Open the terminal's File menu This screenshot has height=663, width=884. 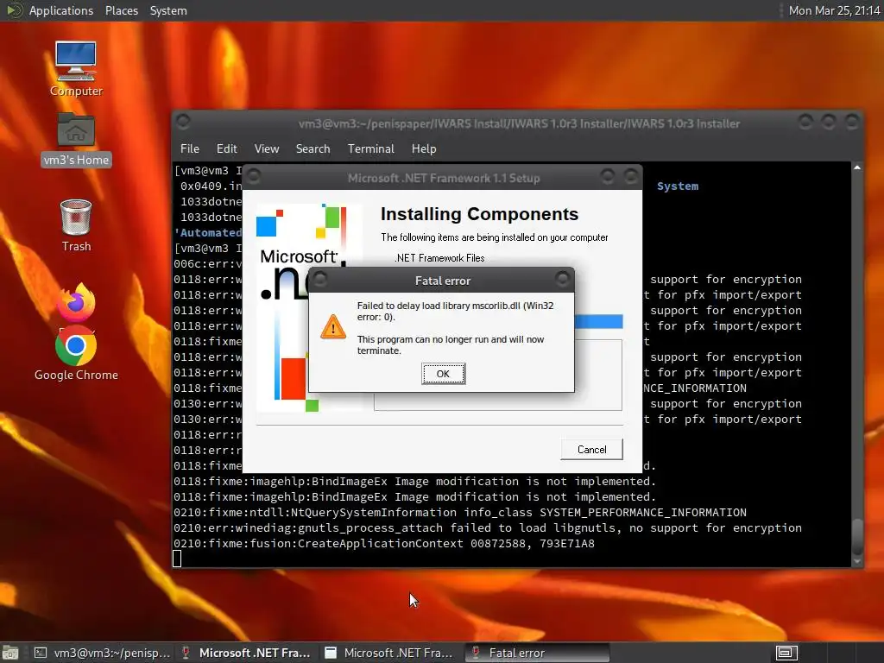(x=189, y=148)
